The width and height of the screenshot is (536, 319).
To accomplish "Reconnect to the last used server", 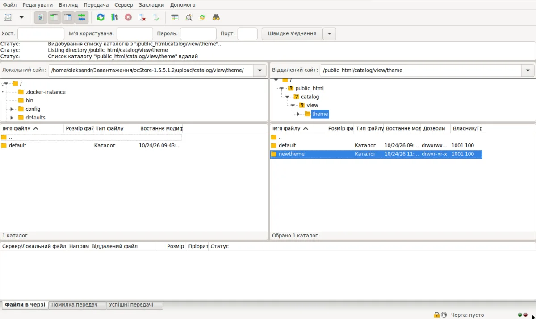I will [156, 17].
